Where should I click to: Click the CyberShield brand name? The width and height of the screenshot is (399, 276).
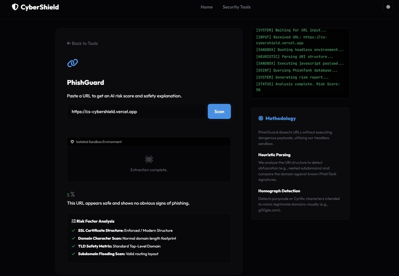point(40,7)
